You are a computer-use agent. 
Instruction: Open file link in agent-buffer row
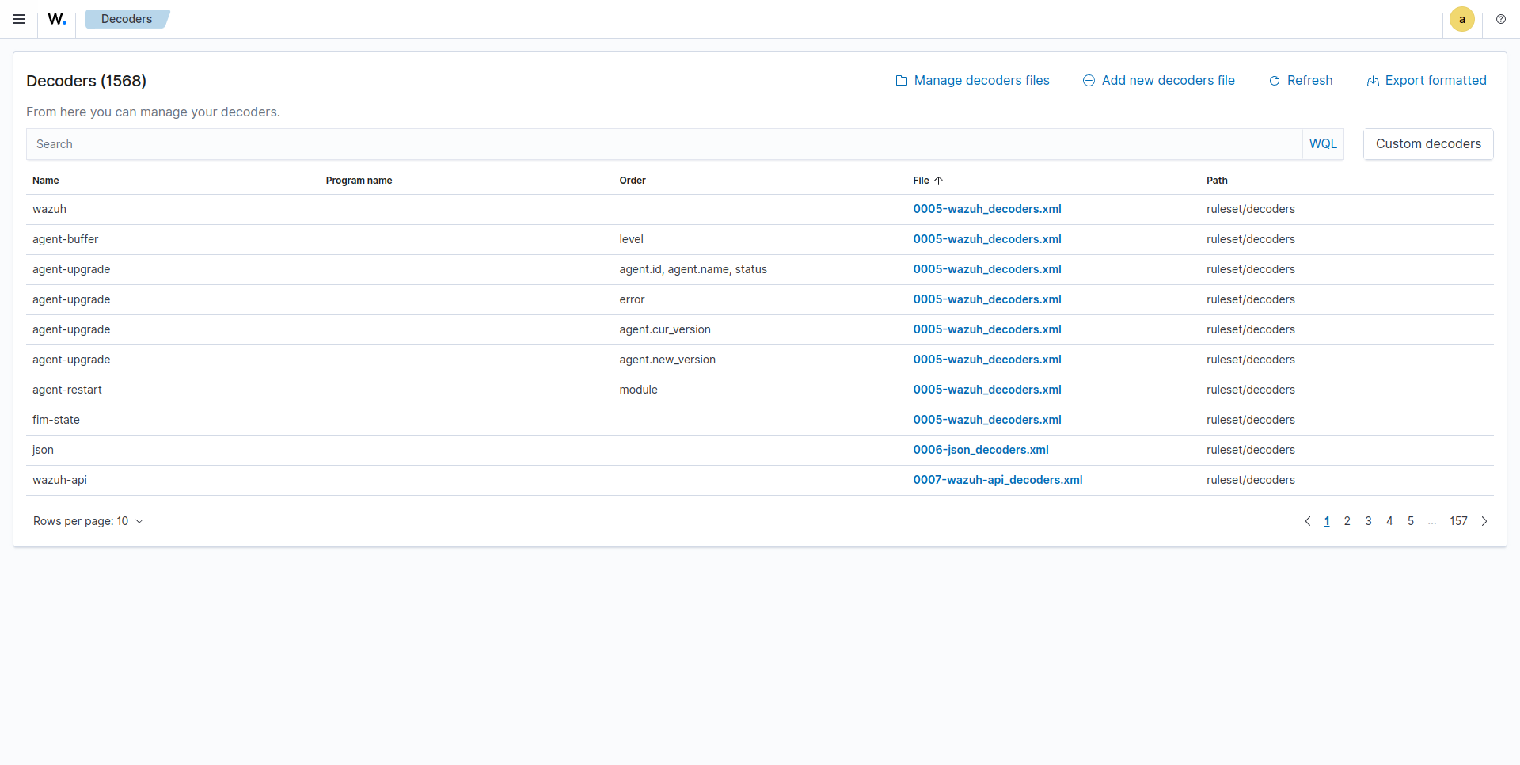pos(987,239)
